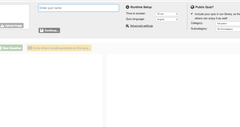Screen dimensions: 240x127
Task: Click the Runtime Setup heading text
Action: click(141, 7)
